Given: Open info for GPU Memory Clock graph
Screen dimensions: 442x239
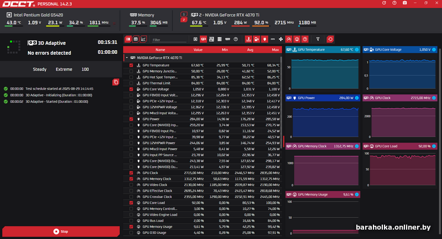Looking at the screenshot, I should point(357,146).
